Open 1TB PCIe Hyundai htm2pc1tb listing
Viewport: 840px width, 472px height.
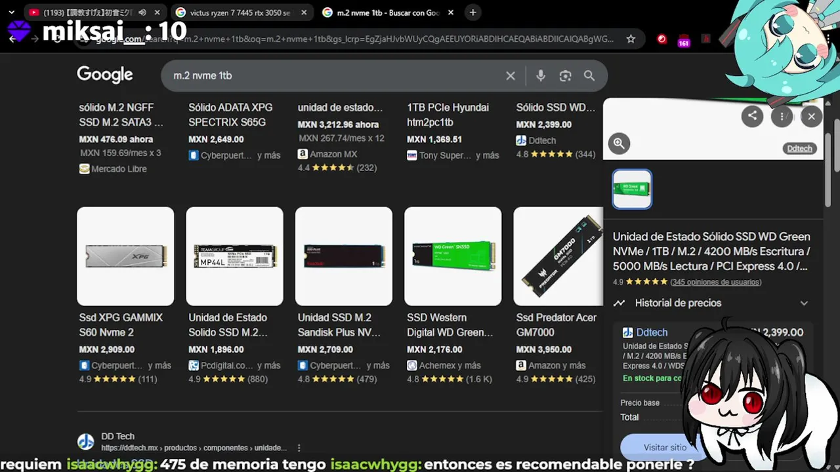coord(448,115)
